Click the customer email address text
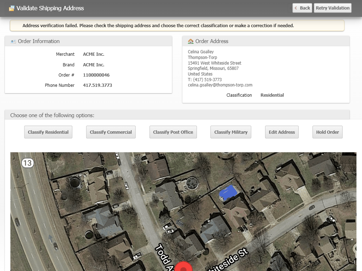Image resolution: width=362 pixels, height=271 pixels. [x=220, y=85]
